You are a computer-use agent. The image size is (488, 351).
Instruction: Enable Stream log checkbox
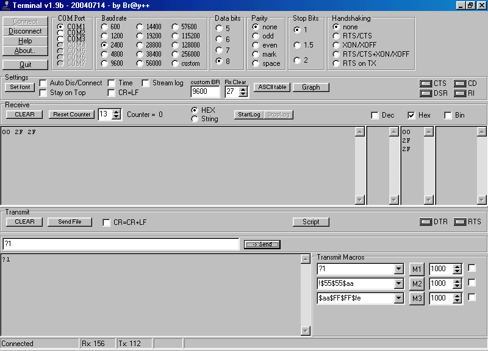point(145,83)
